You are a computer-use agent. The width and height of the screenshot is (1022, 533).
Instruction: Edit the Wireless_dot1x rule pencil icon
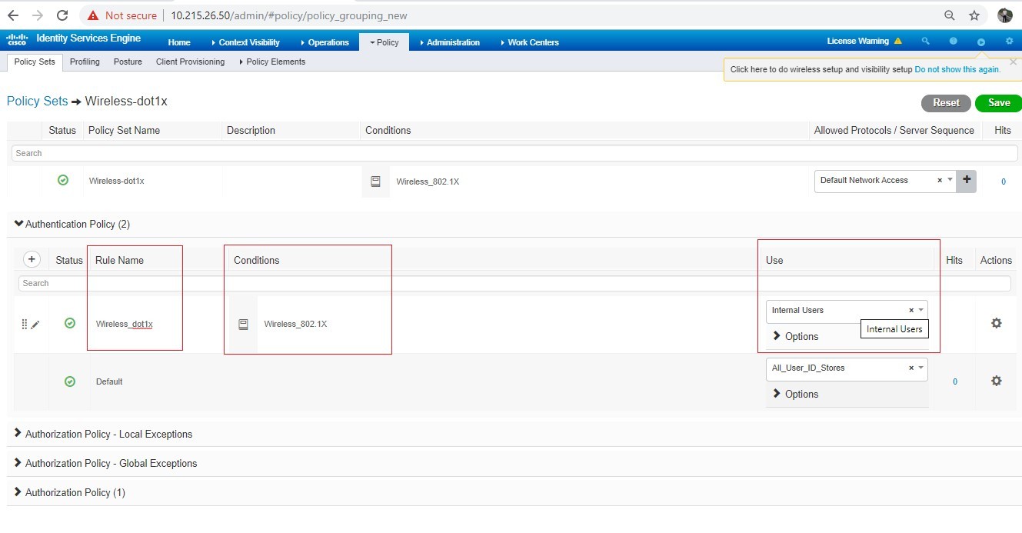point(35,325)
